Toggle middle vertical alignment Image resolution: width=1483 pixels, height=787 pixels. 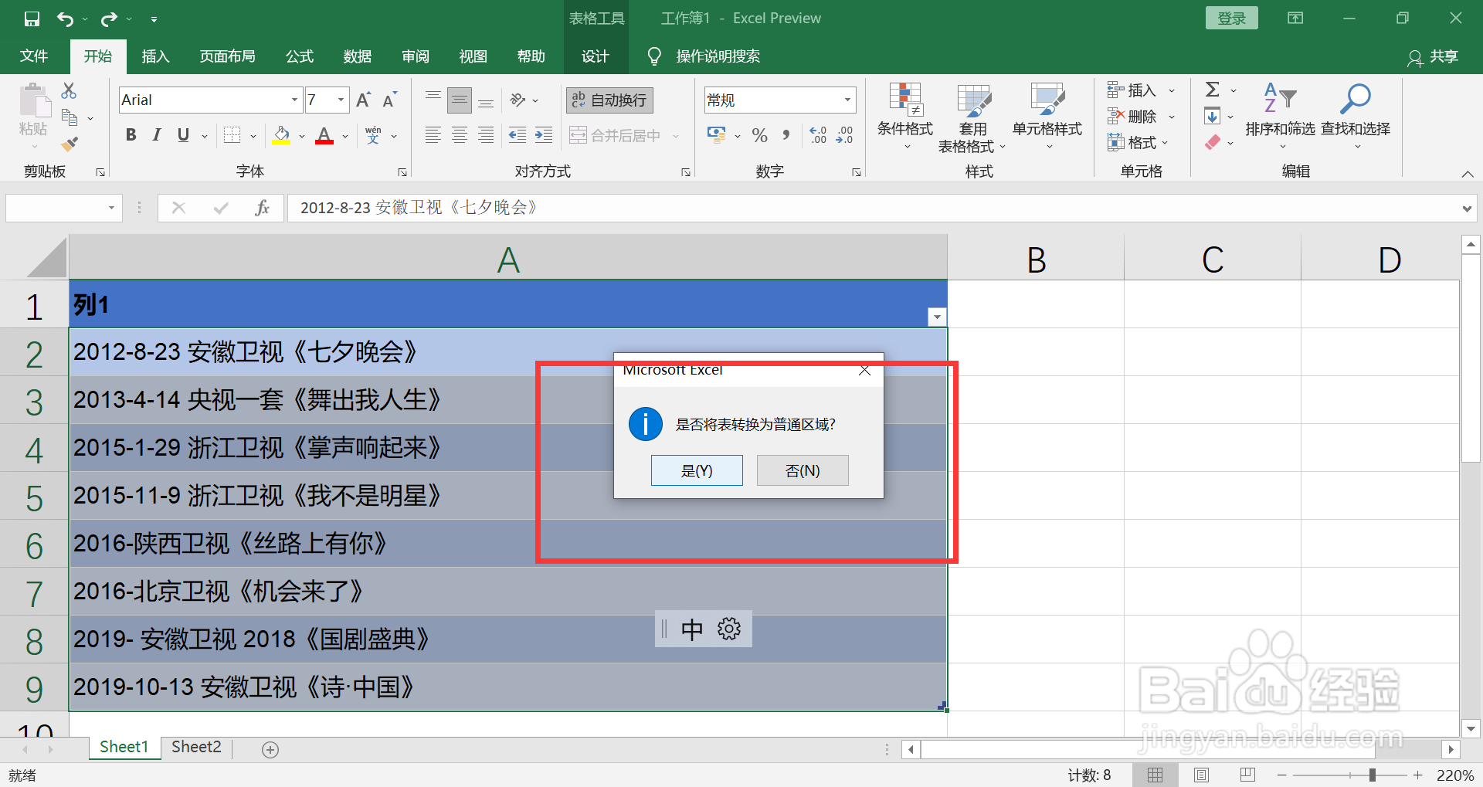coord(460,100)
